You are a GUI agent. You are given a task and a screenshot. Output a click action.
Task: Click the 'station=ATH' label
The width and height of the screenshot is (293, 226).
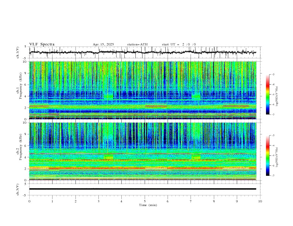click(x=137, y=44)
